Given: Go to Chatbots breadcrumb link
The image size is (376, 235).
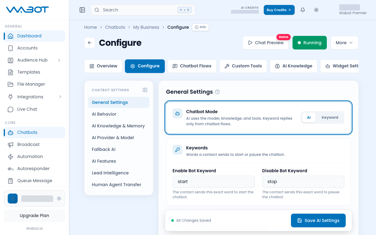Looking at the screenshot, I should point(115,27).
